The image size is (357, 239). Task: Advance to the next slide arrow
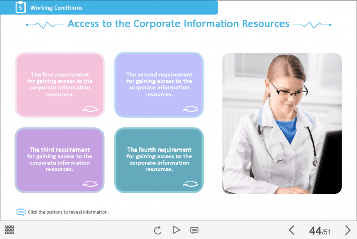[348, 230]
